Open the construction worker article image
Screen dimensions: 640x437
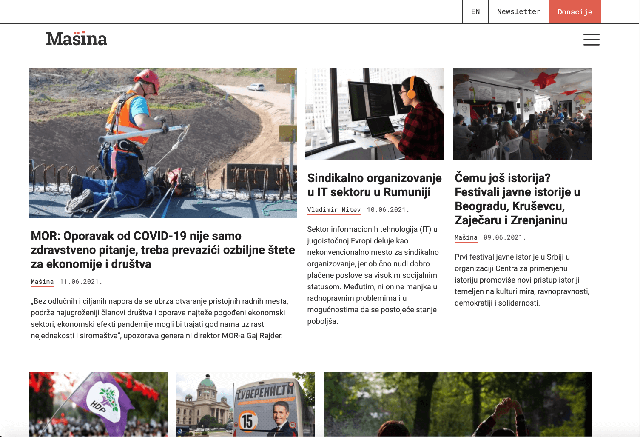[162, 143]
